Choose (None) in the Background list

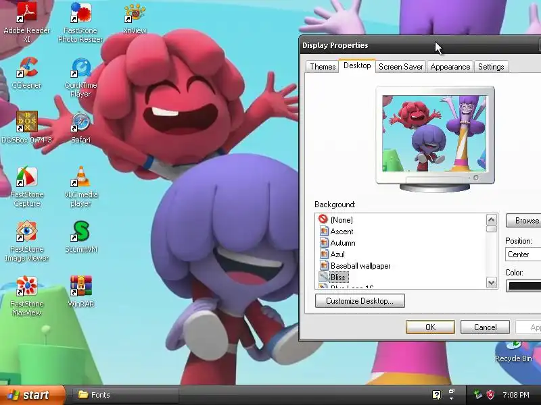[x=342, y=220]
